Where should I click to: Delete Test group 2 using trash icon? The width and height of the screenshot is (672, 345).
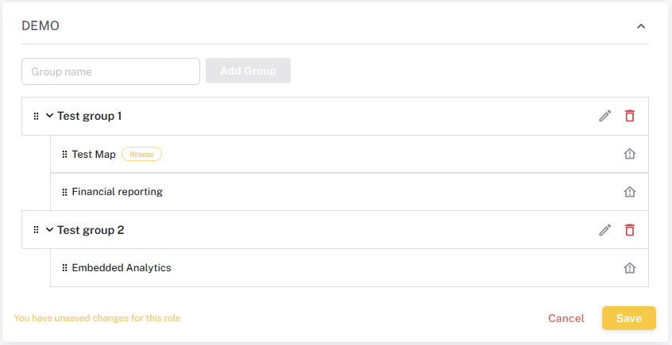coord(630,230)
